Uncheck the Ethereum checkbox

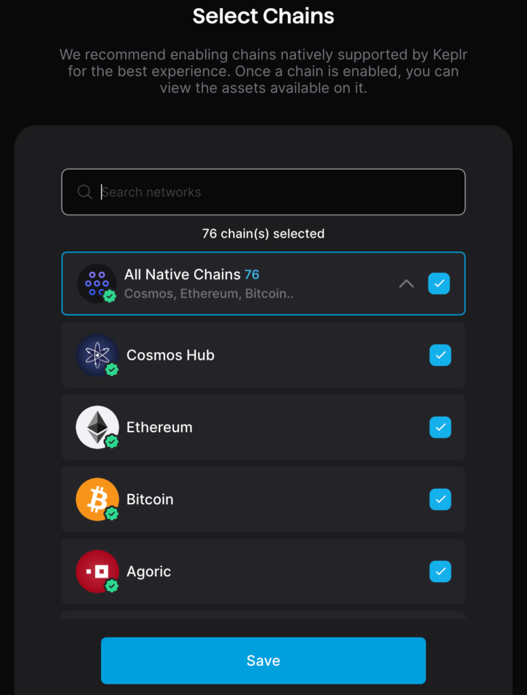(440, 428)
